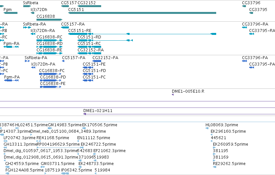Viewport: 275px width, 175px height.
Task: Click the CG5151-RC transcript label
Action: pyautogui.click(x=89, y=44)
